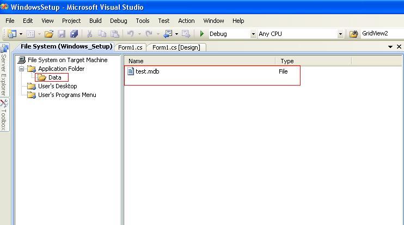Screen dimensions: 404x225
Task: Click the Copy icon in toolbar
Action: pos(102,34)
